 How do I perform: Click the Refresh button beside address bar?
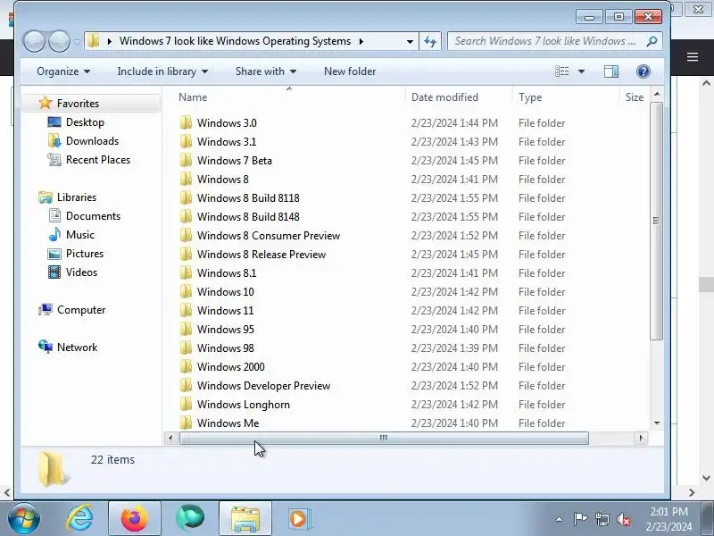click(x=430, y=41)
